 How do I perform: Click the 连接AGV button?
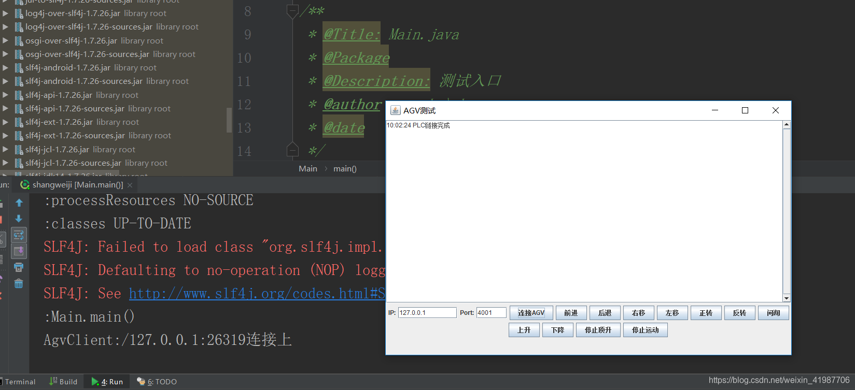531,313
